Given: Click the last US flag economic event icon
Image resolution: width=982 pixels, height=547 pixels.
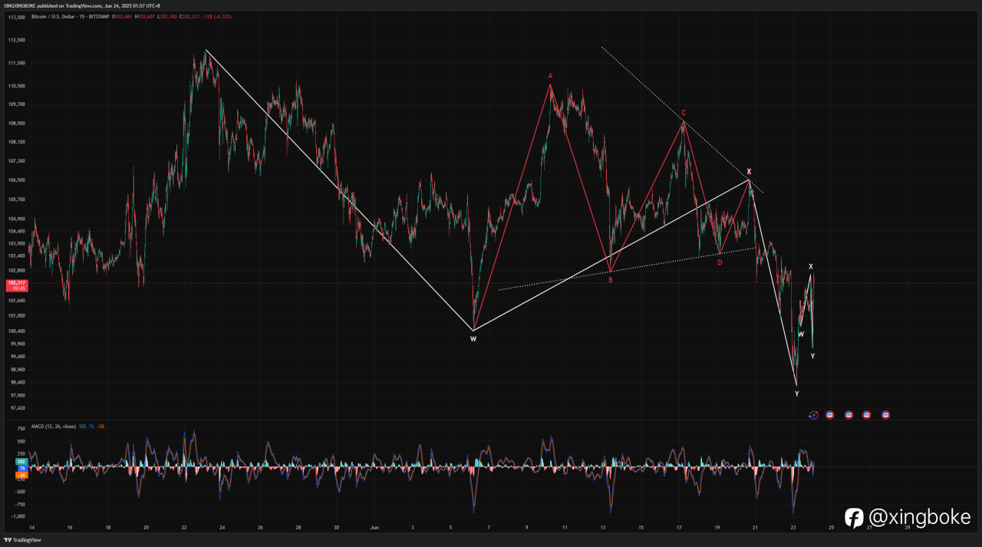Looking at the screenshot, I should [885, 415].
